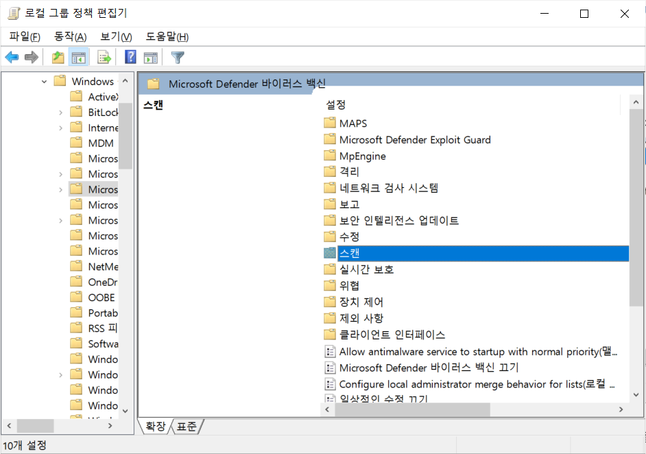The width and height of the screenshot is (646, 454).
Task: Switch to the 확장 tab
Action: coord(156,426)
